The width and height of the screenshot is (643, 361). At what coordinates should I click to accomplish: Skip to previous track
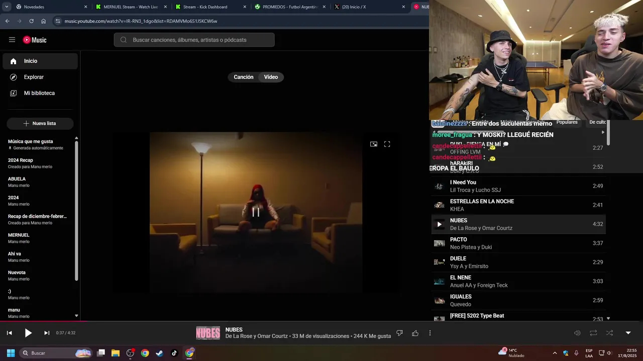tap(9, 333)
